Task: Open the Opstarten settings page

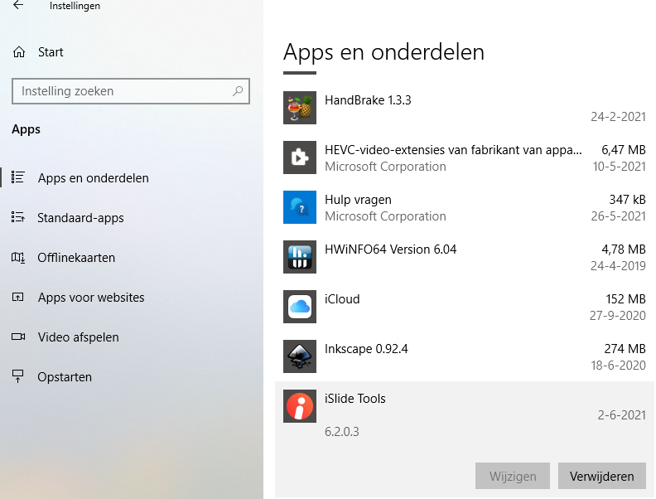Action: [65, 377]
